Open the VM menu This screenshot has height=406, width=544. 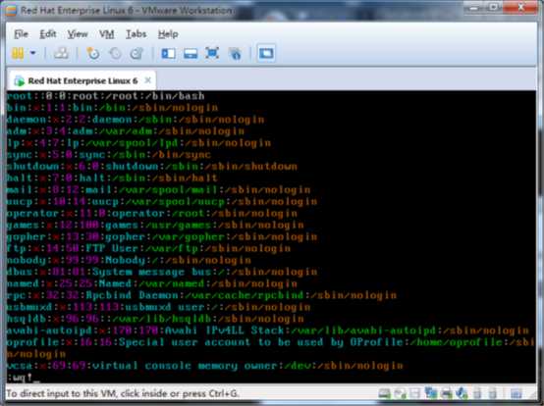tap(106, 34)
